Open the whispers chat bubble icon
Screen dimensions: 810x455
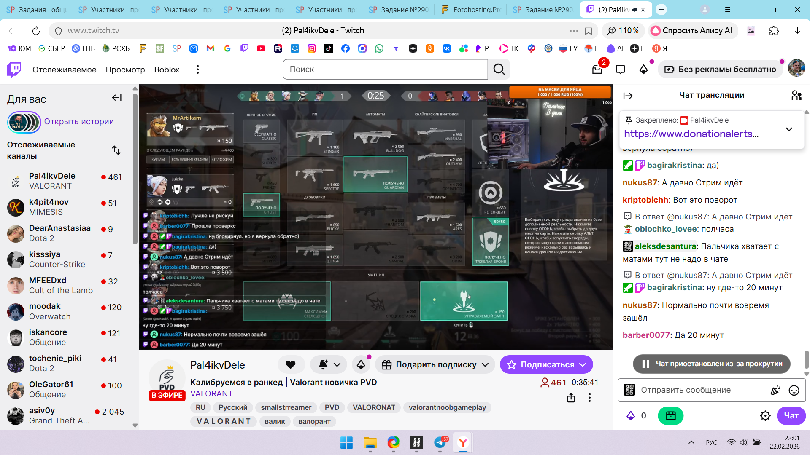(x=620, y=70)
